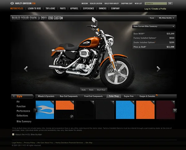The height and width of the screenshot is (150, 186).
Task: Open the Rear End Components tab
Action: 69,96
